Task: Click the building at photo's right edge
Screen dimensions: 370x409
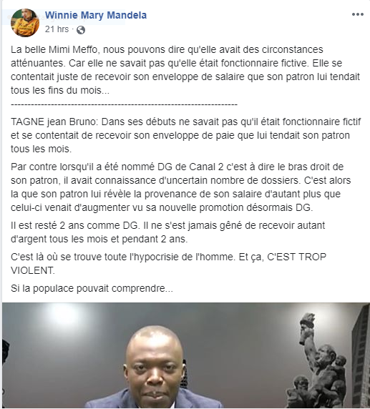Action: (x=361, y=355)
